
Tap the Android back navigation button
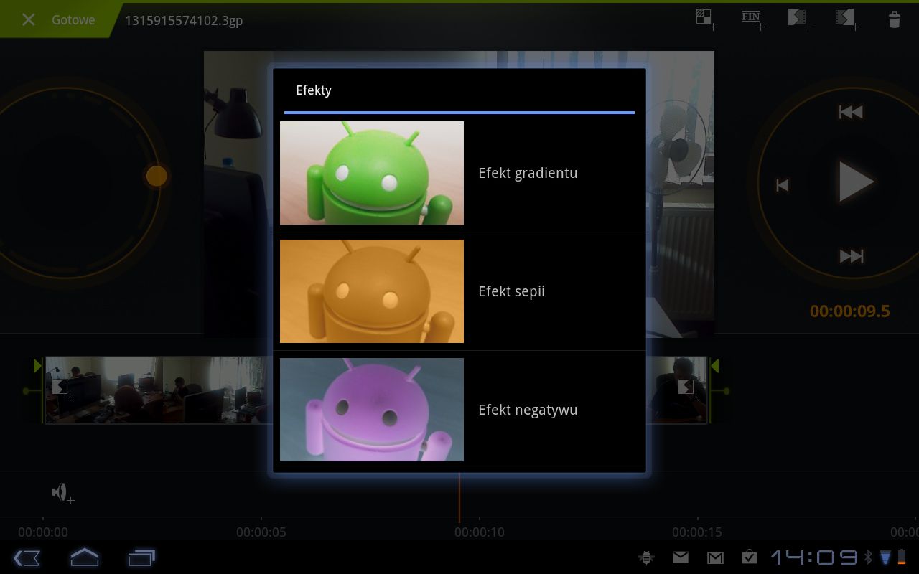tap(27, 557)
